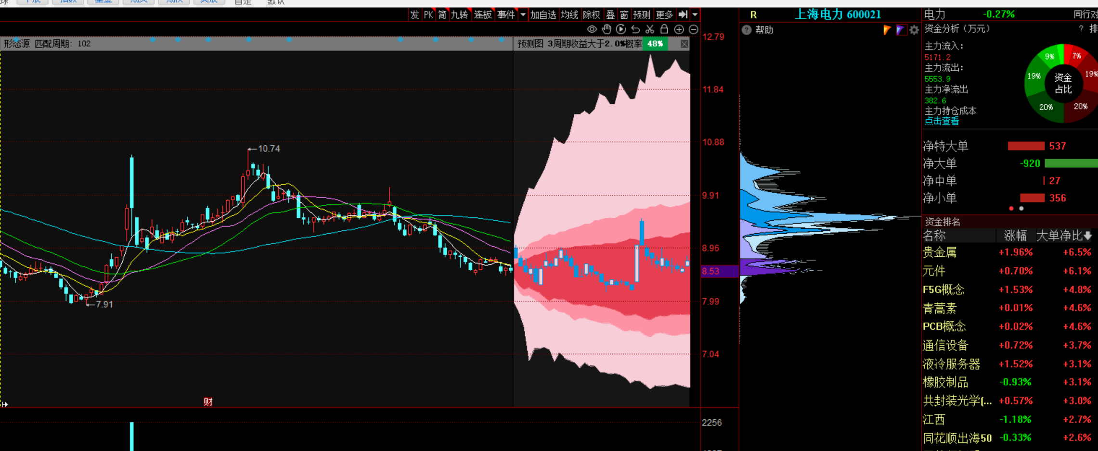Click the orange flag icon

887,30
